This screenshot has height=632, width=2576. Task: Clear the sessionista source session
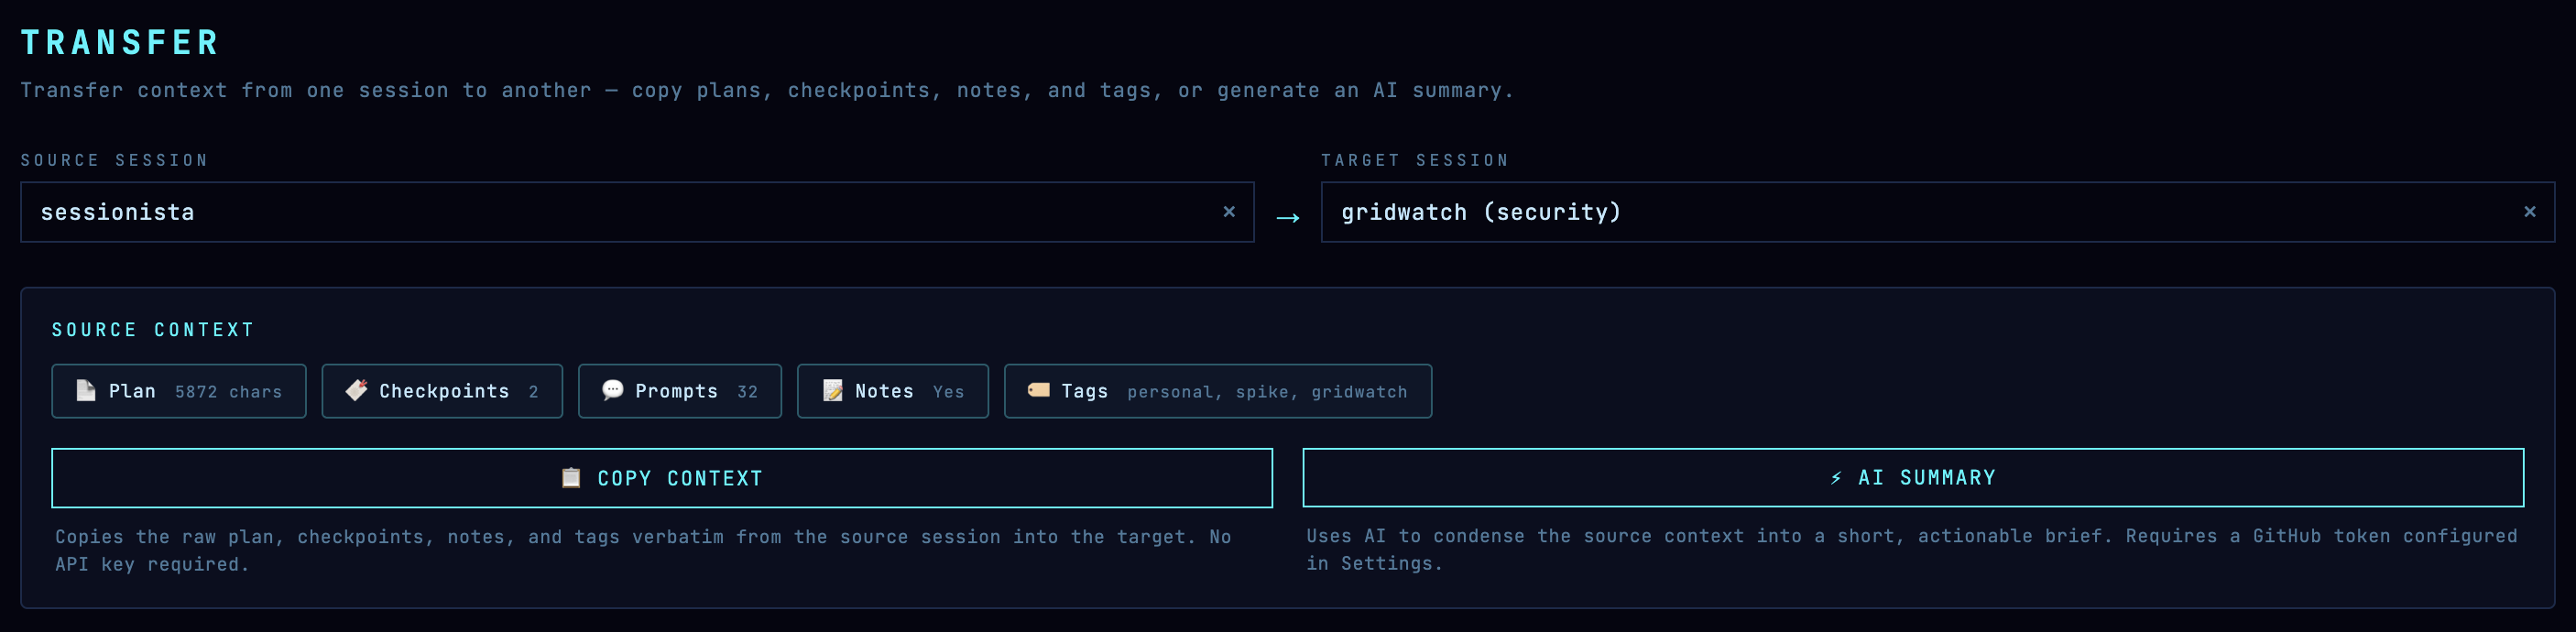(x=1228, y=211)
